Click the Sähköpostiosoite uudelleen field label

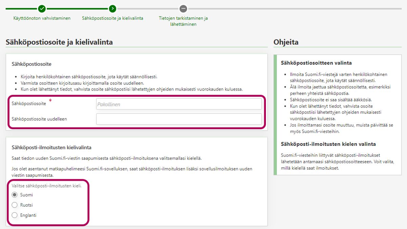click(x=39, y=119)
